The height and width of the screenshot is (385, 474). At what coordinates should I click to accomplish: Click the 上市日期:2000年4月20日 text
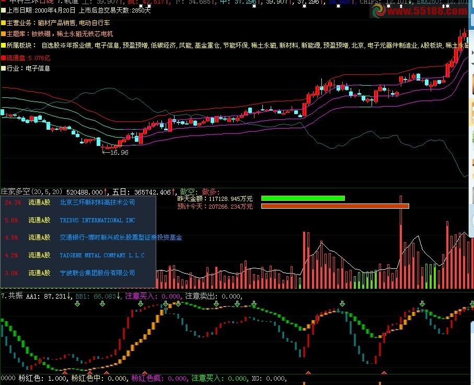click(x=41, y=10)
